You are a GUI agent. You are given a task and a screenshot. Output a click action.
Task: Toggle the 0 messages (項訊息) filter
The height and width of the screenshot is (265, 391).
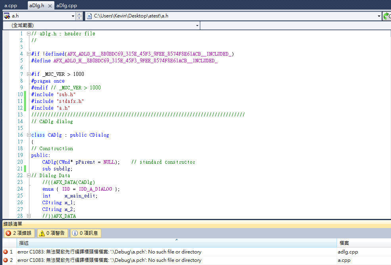(85, 233)
